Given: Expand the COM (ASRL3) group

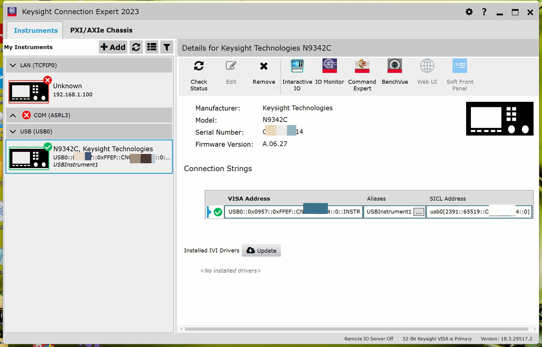Looking at the screenshot, I should [x=13, y=115].
